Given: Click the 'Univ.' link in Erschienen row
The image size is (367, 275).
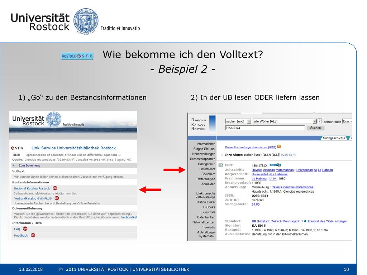Looking at the screenshot, I should [273, 178].
